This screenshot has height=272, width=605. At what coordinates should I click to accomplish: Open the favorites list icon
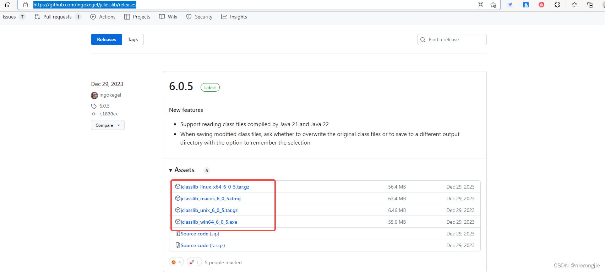click(x=574, y=5)
